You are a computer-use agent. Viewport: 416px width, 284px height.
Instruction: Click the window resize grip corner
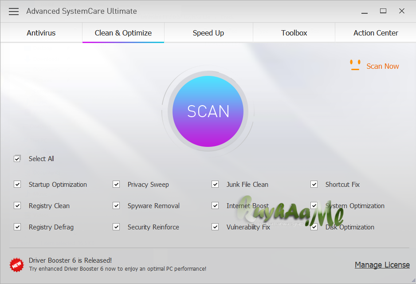[x=413, y=280]
